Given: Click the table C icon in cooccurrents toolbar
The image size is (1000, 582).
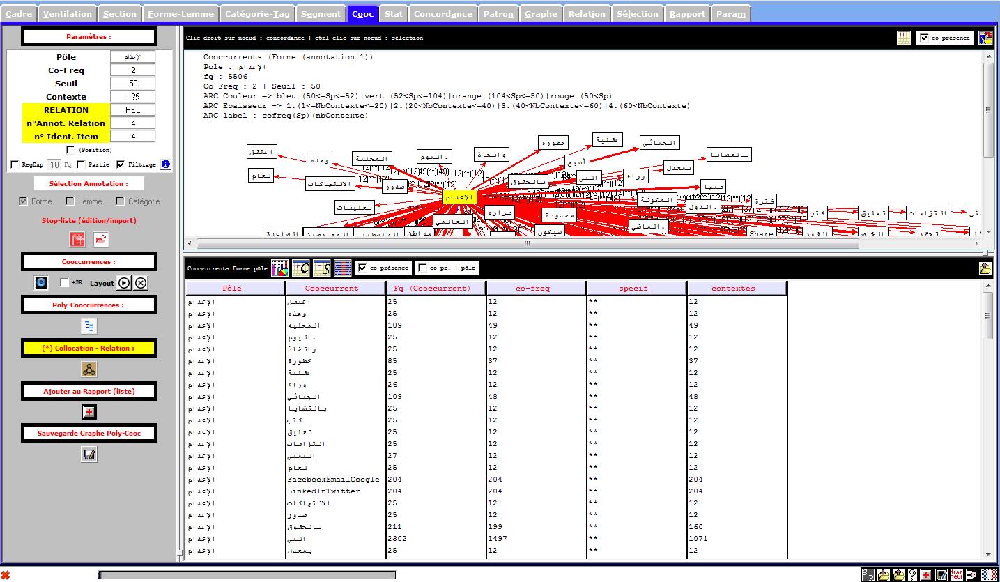Looking at the screenshot, I should (301, 268).
